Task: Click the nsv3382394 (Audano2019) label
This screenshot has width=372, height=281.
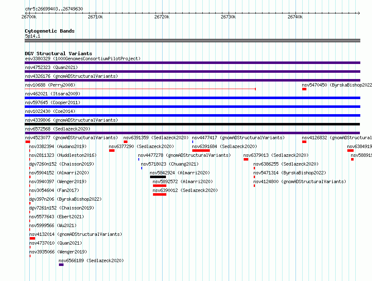Action: coord(58,146)
